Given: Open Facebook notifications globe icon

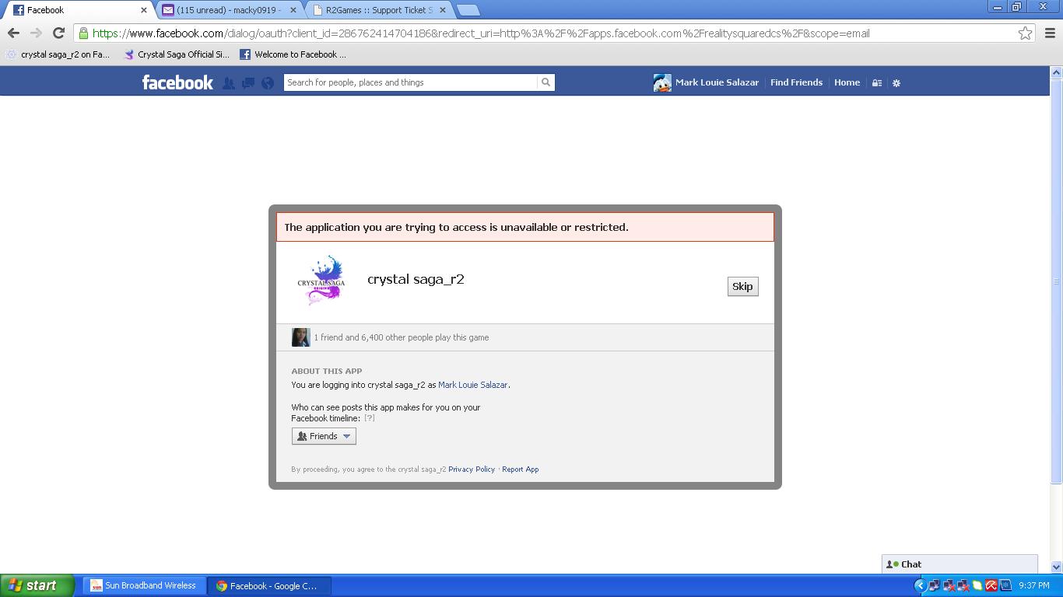Looking at the screenshot, I should [x=268, y=83].
